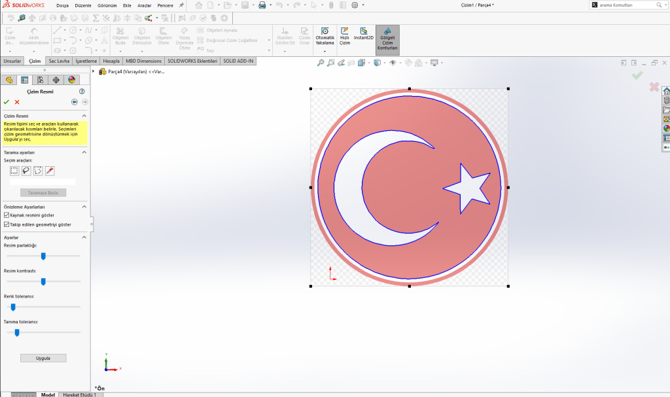Cancel Çizim Resmi with red X
Image resolution: width=670 pixels, height=397 pixels.
coord(17,102)
